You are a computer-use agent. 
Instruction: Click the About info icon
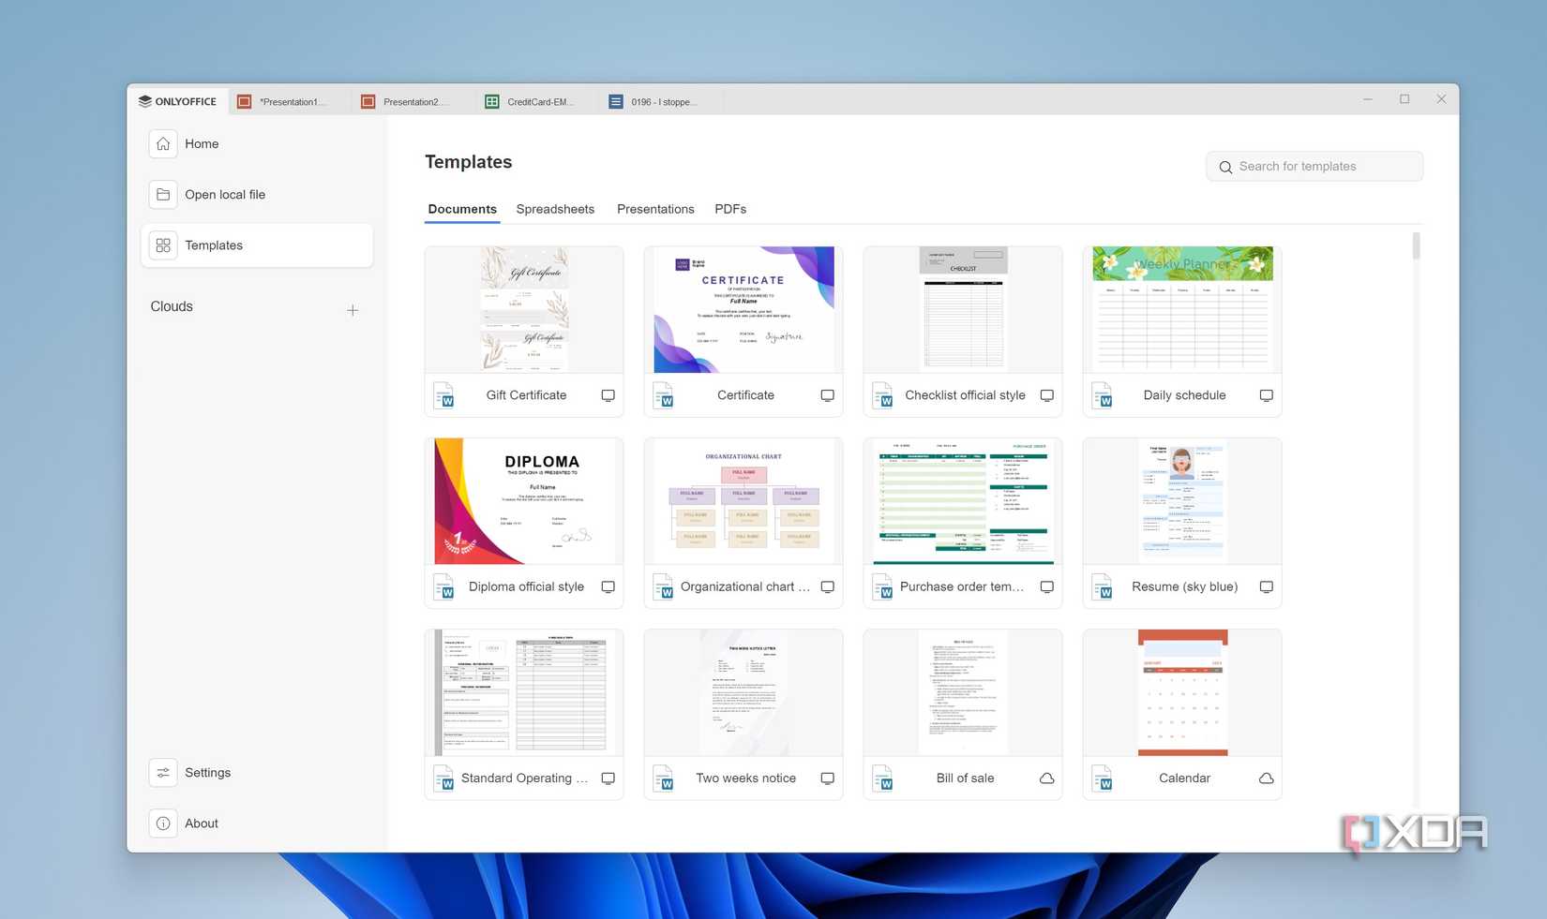(x=163, y=823)
